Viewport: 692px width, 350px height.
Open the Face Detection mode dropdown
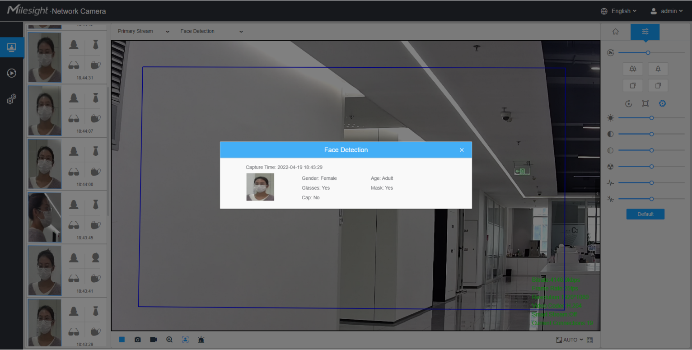click(211, 32)
